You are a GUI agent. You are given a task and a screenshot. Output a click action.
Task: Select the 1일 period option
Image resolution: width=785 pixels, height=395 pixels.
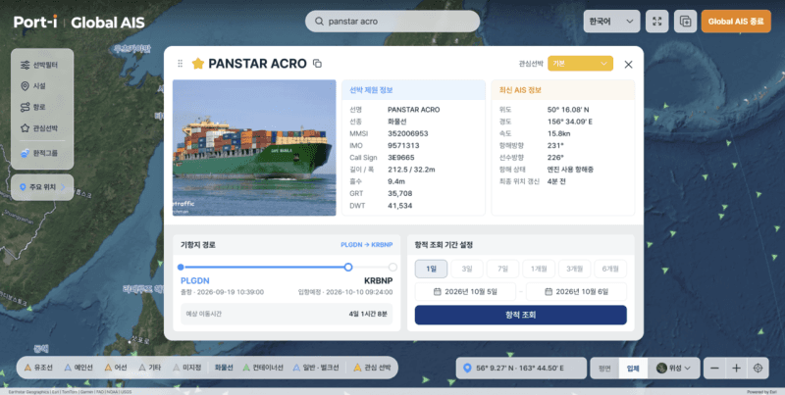click(431, 269)
